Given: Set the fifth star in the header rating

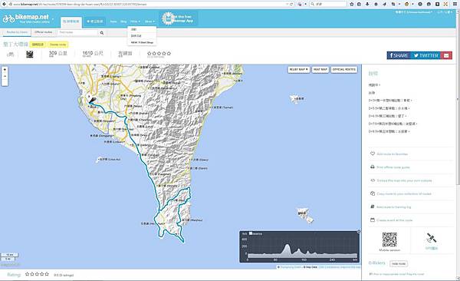Looking at the screenshot, I should pyautogui.click(x=169, y=53).
